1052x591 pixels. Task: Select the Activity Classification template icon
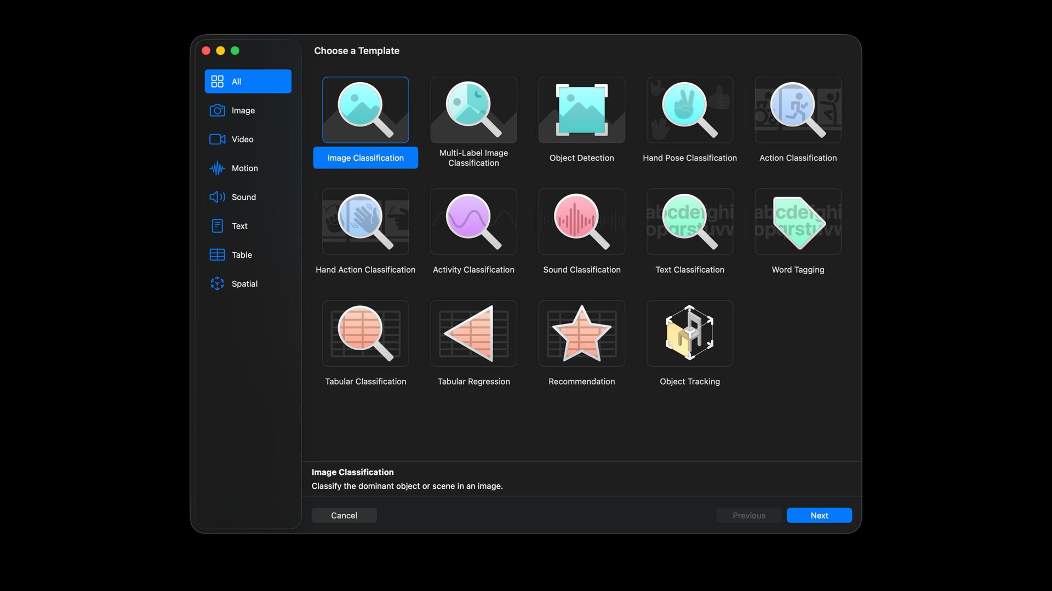(x=473, y=222)
